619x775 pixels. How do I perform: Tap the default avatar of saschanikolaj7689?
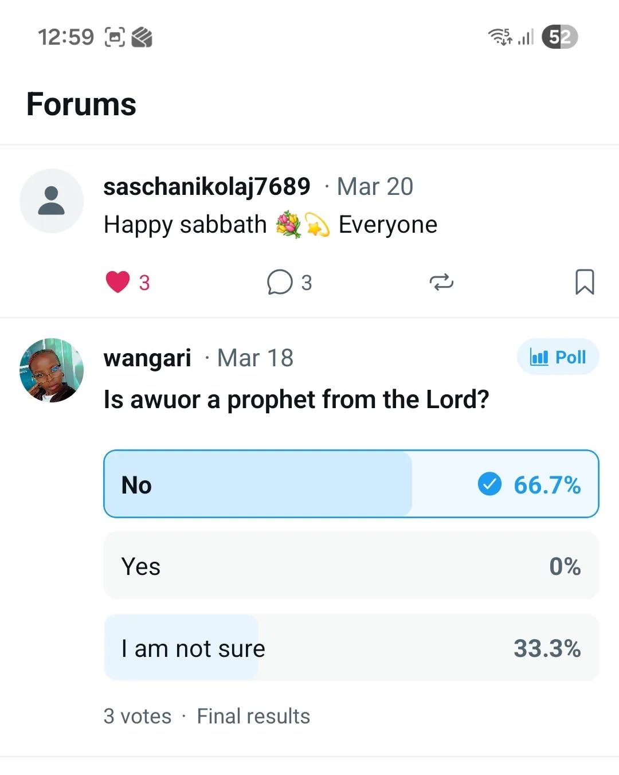point(52,201)
